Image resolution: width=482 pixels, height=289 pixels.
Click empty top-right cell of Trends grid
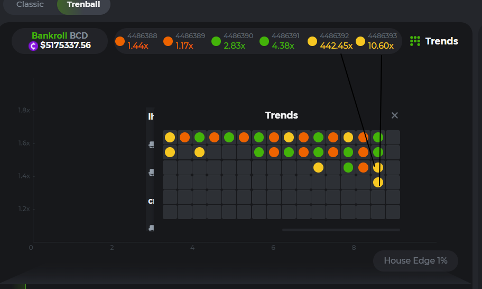[x=393, y=138]
